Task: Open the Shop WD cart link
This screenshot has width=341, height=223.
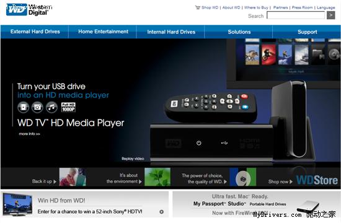Action: (210, 7)
